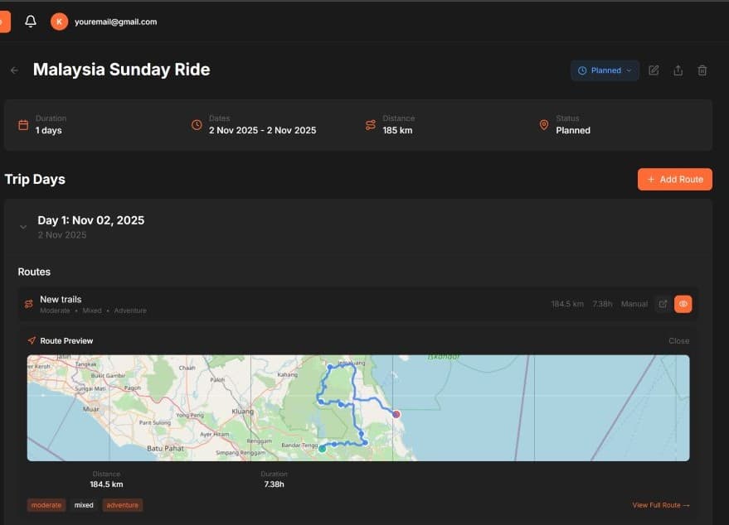Screen dimensions: 729x525
Task: Toggle visibility of the New trails route preview
Action: (683, 303)
